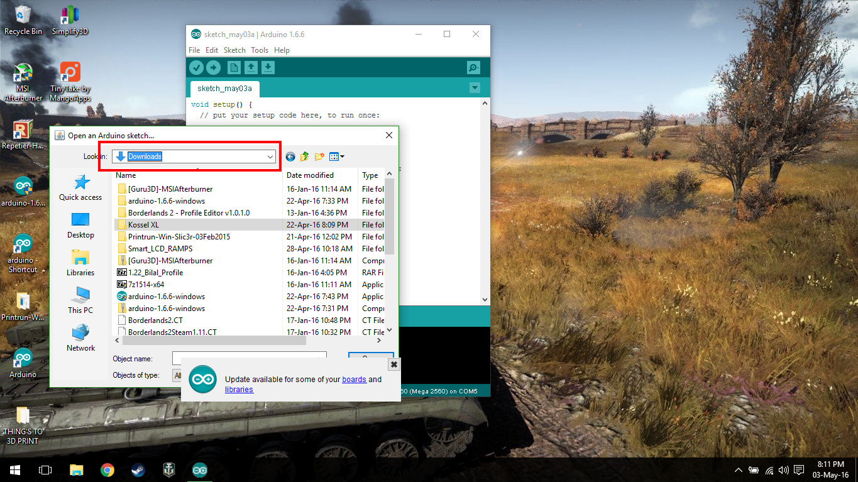The height and width of the screenshot is (482, 858).
Task: Open the Edit menu in Arduino
Action: [212, 50]
